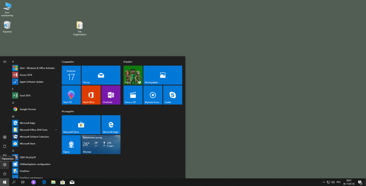Viewport: 366px width, 186px height.
Task: Open Microsoft Store in the app list
Action: point(35,144)
